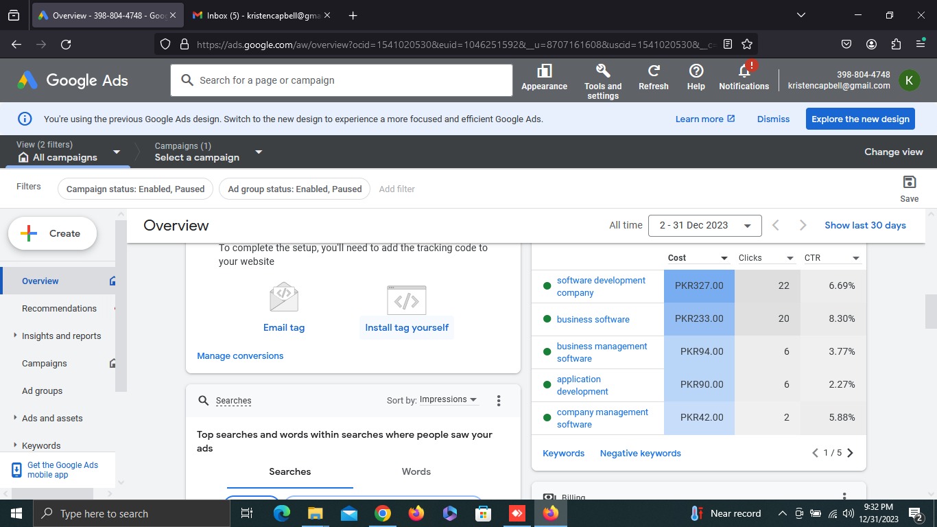Open Tools and settings wrench
This screenshot has height=527, width=937.
pos(603,81)
